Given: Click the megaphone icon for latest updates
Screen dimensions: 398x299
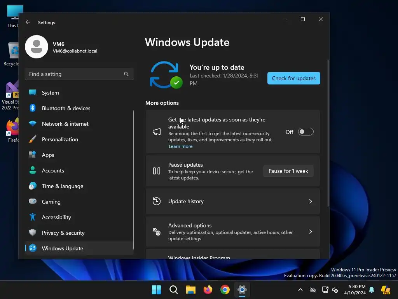Looking at the screenshot, I should click(x=157, y=132).
